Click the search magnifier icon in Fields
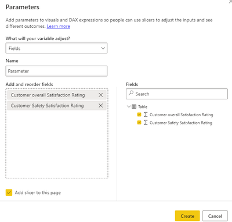 coord(131,93)
